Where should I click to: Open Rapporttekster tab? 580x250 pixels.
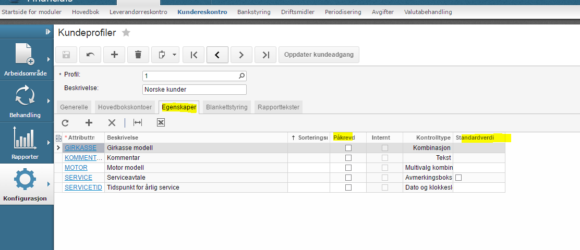coord(279,107)
